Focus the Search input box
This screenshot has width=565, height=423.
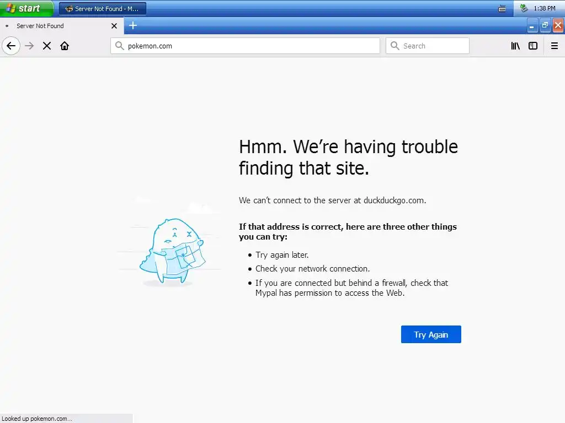point(428,46)
